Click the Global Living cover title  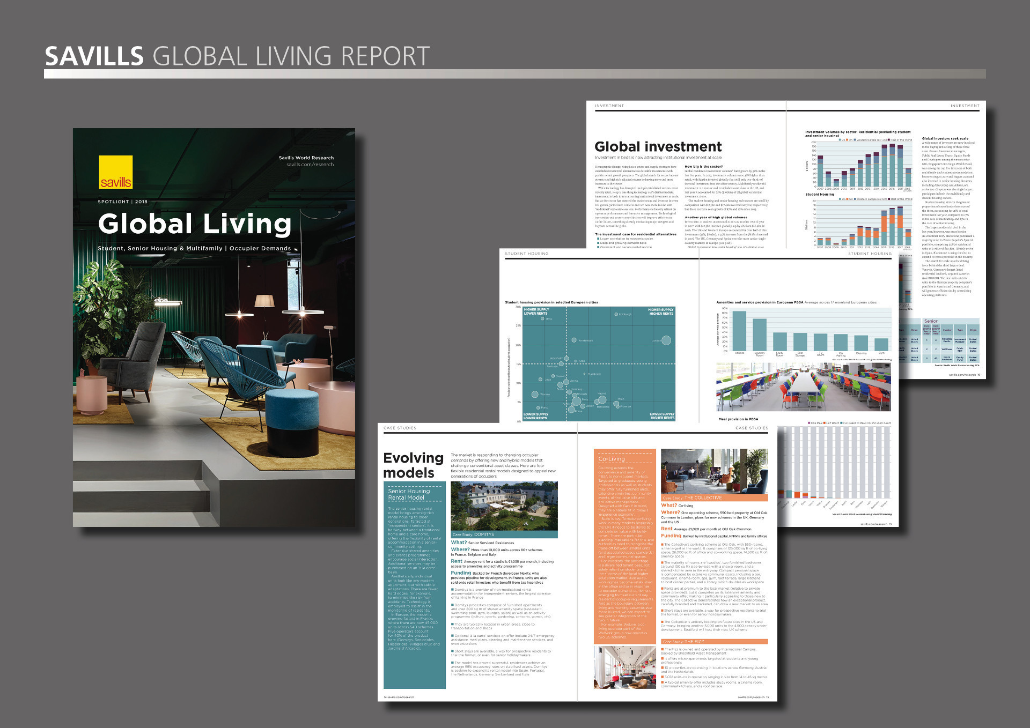pos(195,224)
